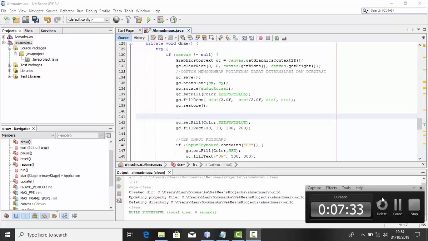
Task: Select Javaproject.java in project tree
Action: [x=45, y=60]
